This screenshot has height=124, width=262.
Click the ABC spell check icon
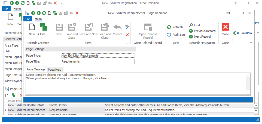127,27
